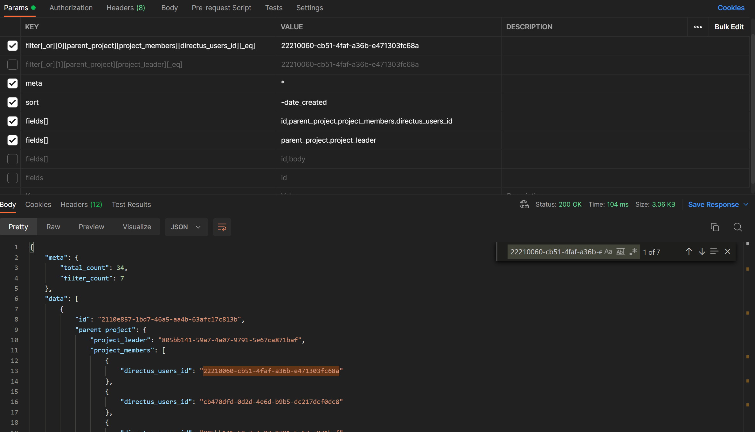Enable the project_leader filter parameter
This screenshot has width=755, height=432.
tap(12, 65)
